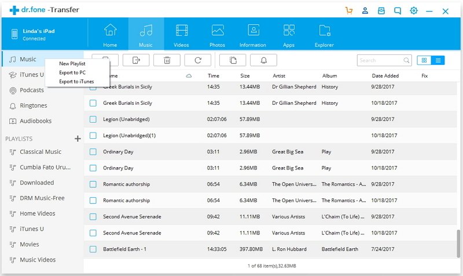The image size is (463, 276).
Task: Click the Fix column header
Action: click(x=425, y=76)
